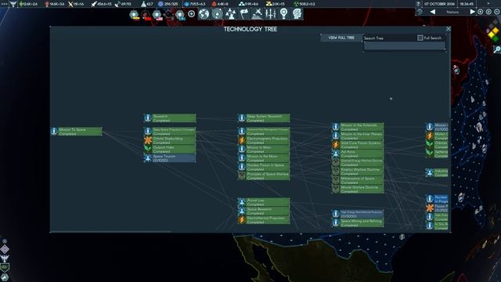This screenshot has width=501, height=282.
Task: Open the sliders priorities icon in toolbar
Action: (x=270, y=14)
